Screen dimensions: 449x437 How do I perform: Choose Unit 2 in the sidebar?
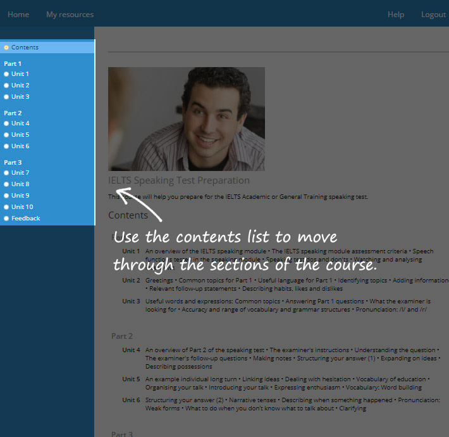tap(20, 85)
